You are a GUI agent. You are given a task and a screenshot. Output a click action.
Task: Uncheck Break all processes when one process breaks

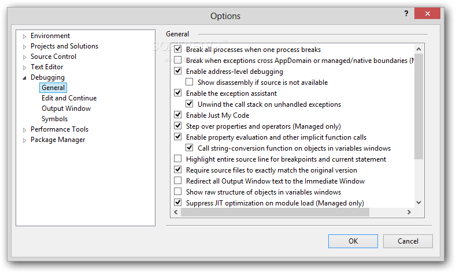[x=177, y=49]
